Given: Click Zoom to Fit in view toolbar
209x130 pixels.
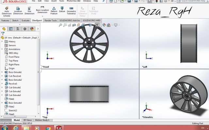Looking at the screenshot, I should click(60, 25).
